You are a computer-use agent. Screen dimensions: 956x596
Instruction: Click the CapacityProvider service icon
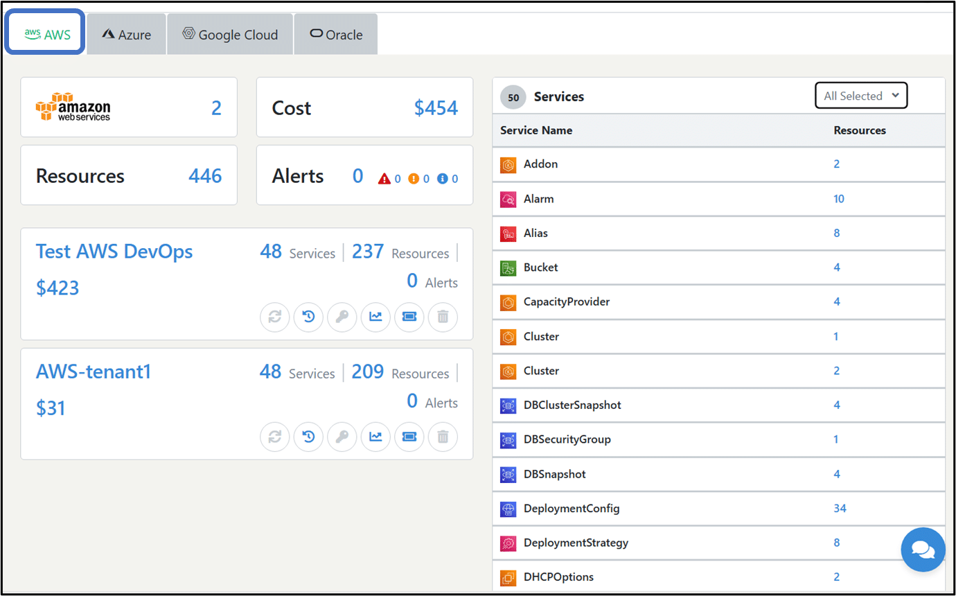tap(508, 303)
